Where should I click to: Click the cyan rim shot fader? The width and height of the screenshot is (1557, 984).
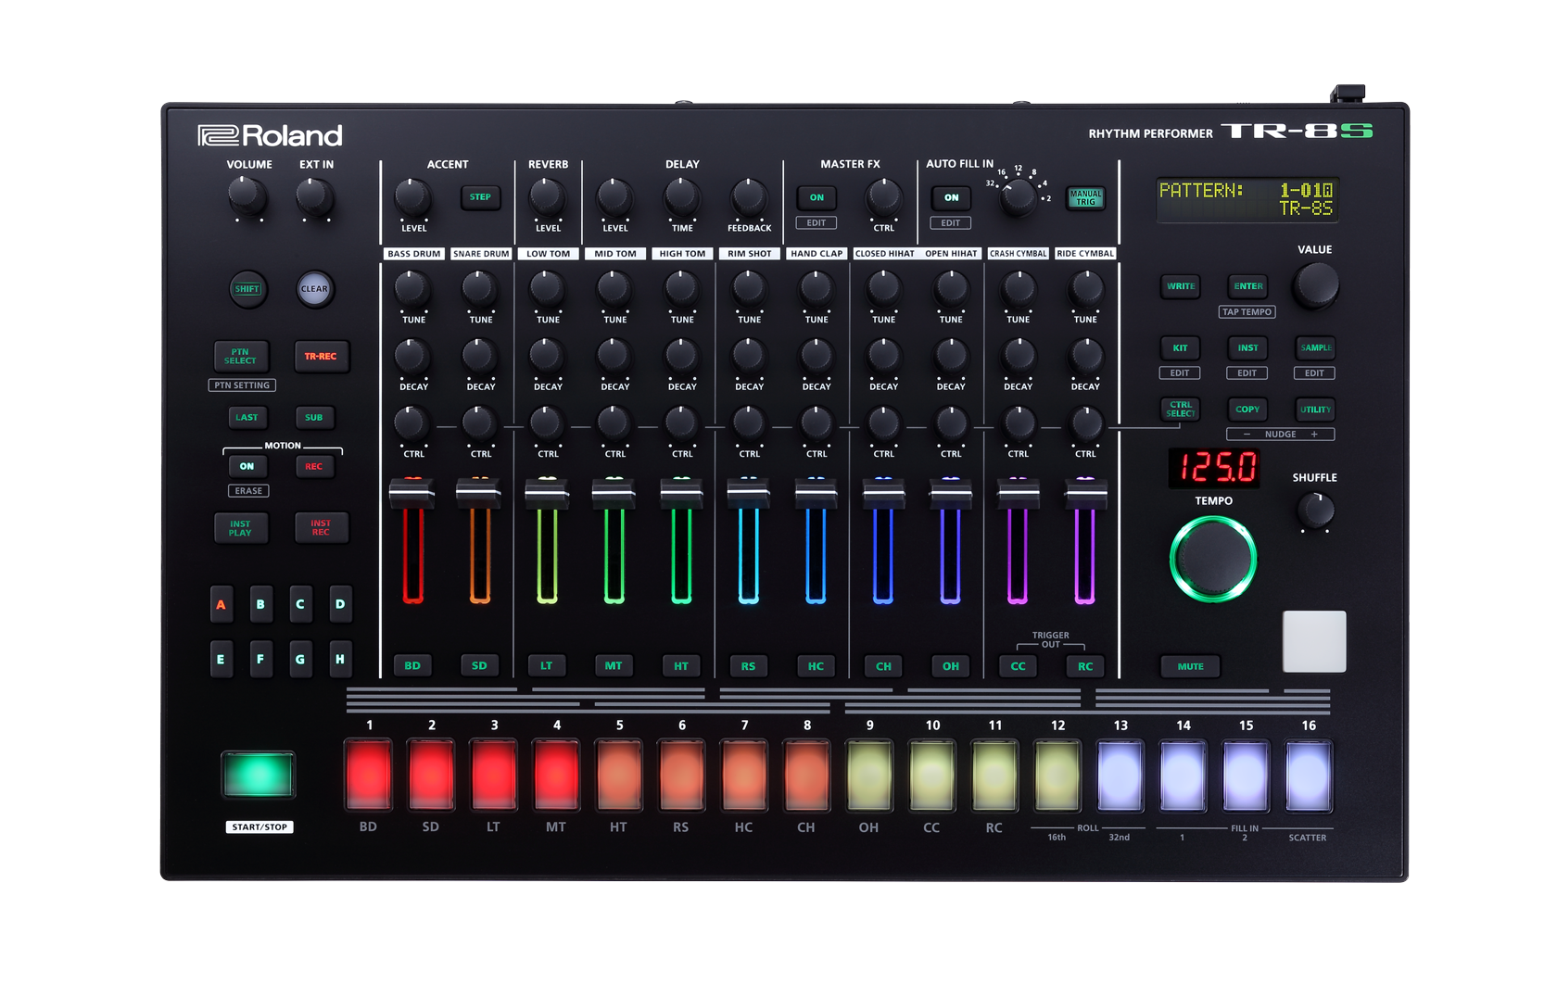pos(749,493)
